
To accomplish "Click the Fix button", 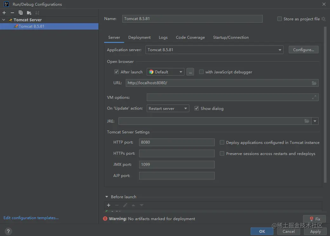I will coord(314,219).
